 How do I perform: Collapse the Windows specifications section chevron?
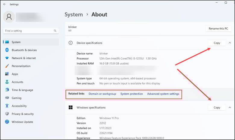coord(230,108)
